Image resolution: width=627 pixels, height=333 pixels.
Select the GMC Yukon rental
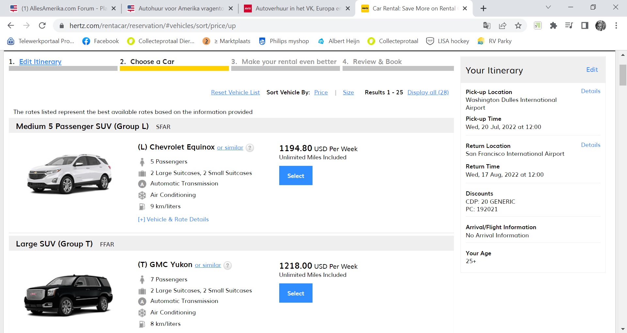(296, 293)
